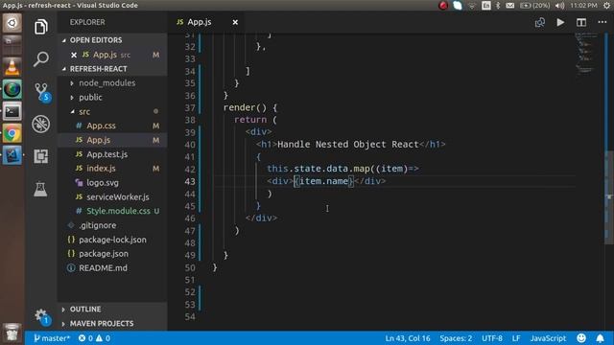The width and height of the screenshot is (614, 345).
Task: Open the Manage gear menu
Action: click(42, 316)
